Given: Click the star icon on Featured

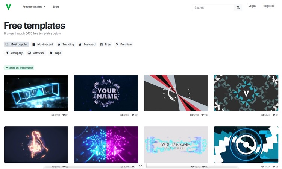Looking at the screenshot, I should (x=80, y=44).
